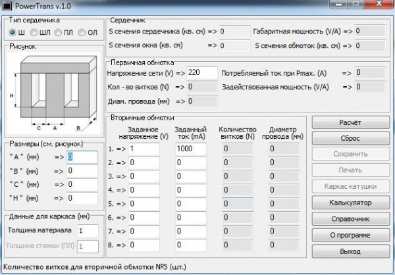Viewport: 395px width, 275px height.
Task: Click the Выход button
Action: (x=351, y=251)
